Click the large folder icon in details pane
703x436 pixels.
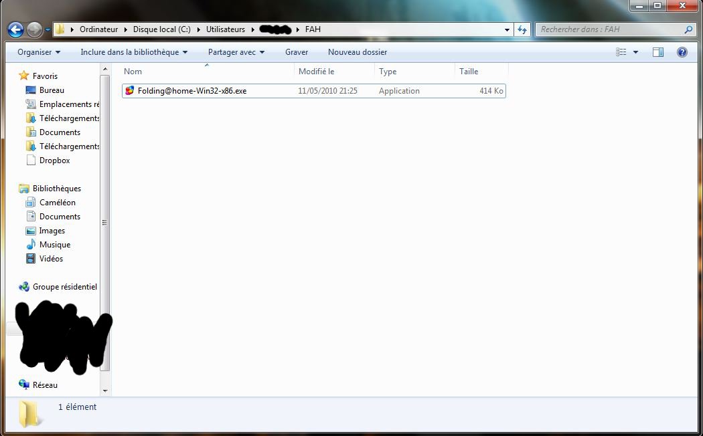click(29, 413)
